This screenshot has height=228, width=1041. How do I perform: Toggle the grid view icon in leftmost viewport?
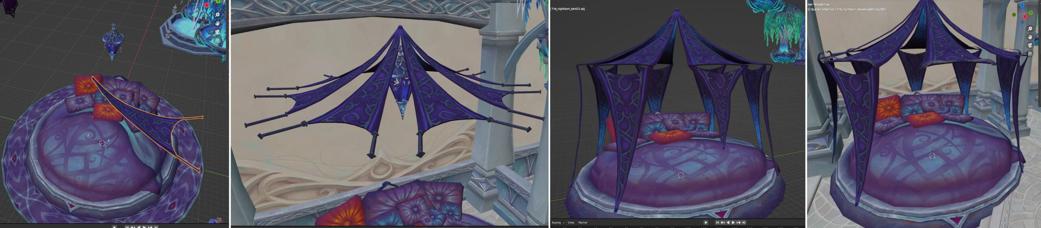point(218,40)
